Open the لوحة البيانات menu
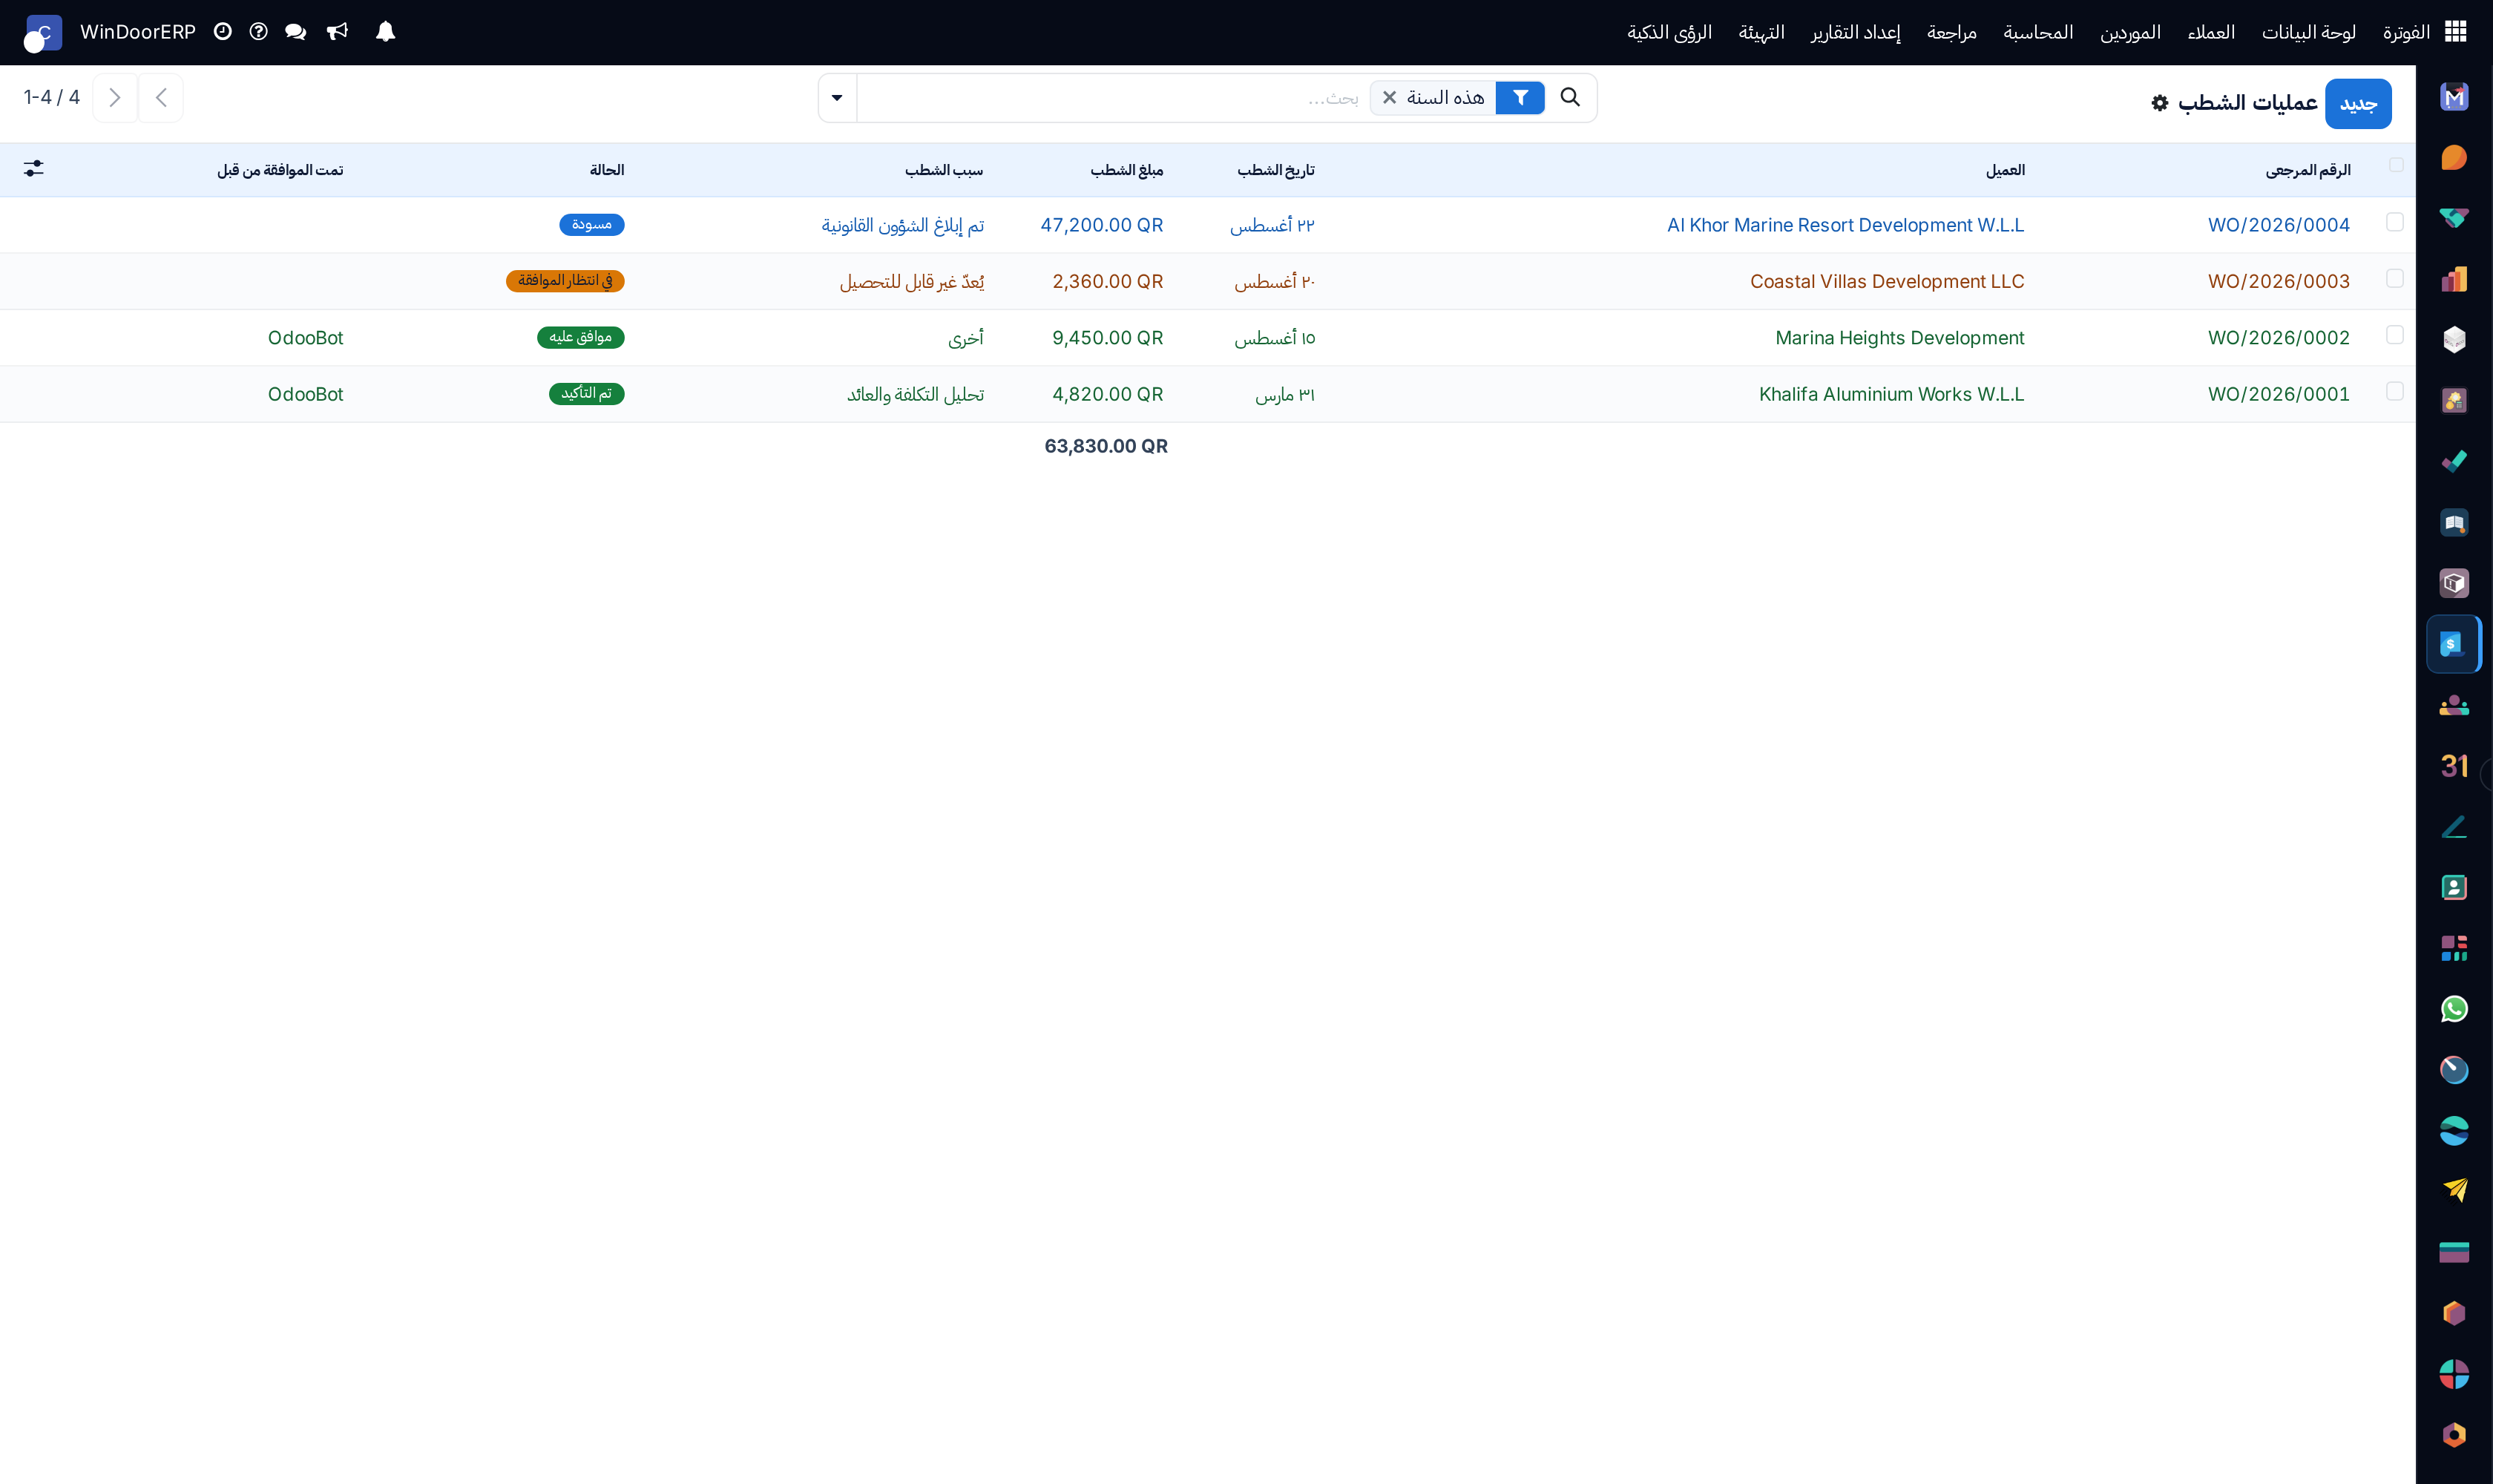 (2308, 32)
